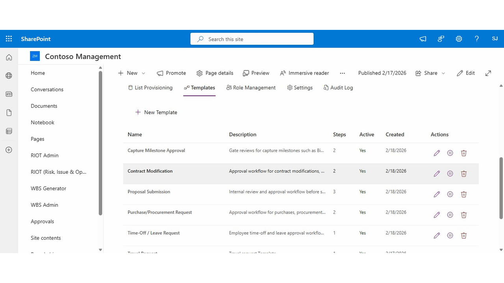The width and height of the screenshot is (504, 283).
Task: Open SharePoint help with the question mark icon
Action: (x=477, y=39)
